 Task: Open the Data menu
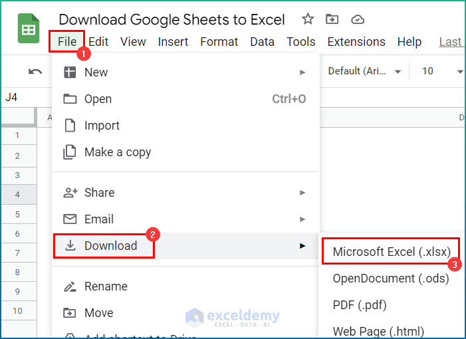click(262, 42)
